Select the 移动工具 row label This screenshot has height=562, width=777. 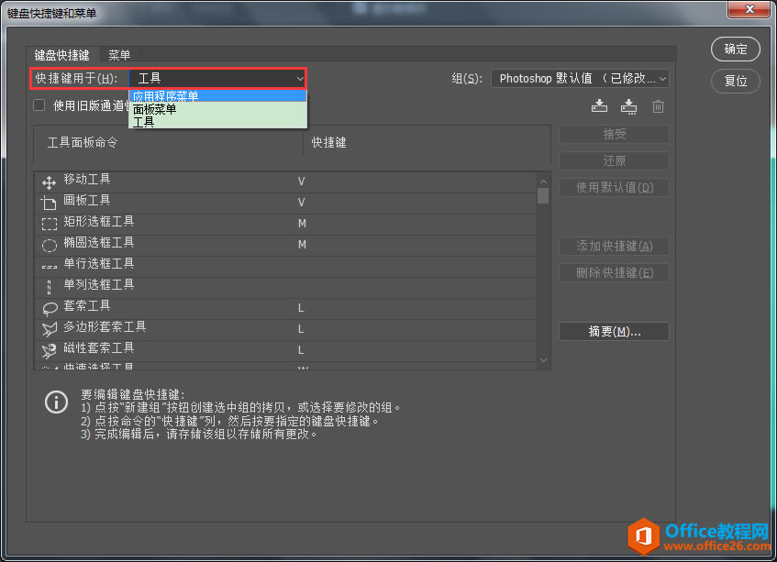point(87,180)
